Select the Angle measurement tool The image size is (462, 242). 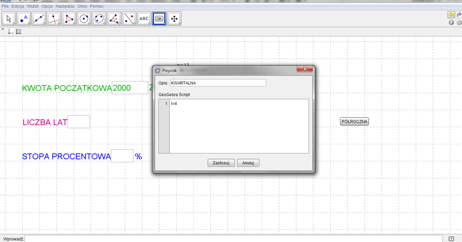click(x=114, y=19)
